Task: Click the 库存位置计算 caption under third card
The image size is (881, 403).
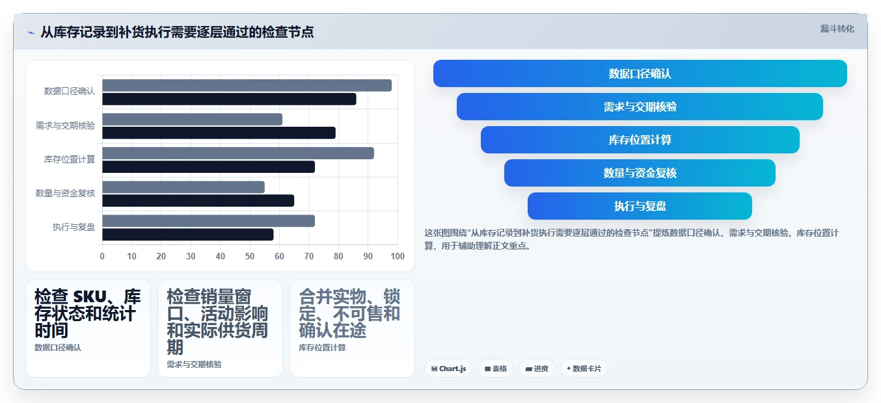Action: [x=322, y=348]
